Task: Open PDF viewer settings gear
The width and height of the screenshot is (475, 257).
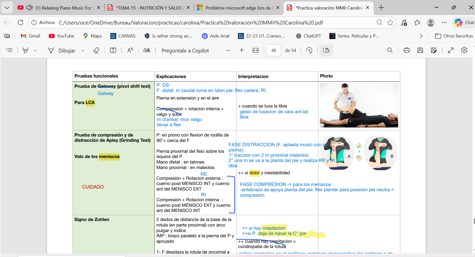Action: 464,50
